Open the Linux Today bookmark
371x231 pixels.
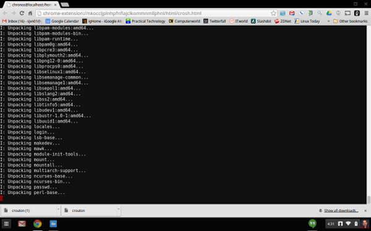coord(307,21)
